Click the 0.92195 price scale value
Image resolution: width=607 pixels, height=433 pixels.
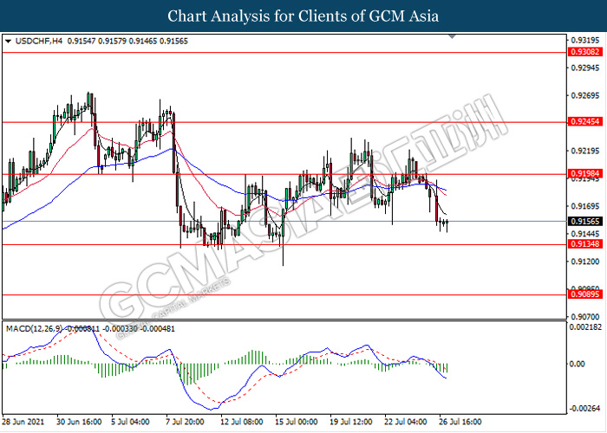pos(585,151)
